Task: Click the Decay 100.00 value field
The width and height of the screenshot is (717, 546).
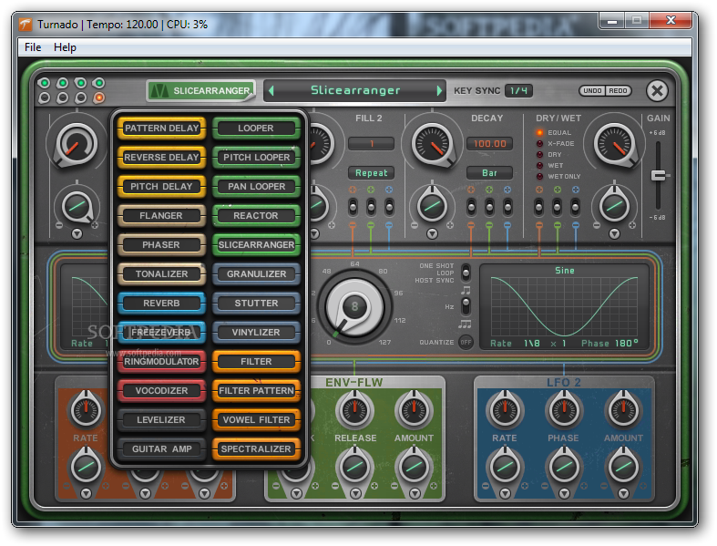Action: [489, 144]
